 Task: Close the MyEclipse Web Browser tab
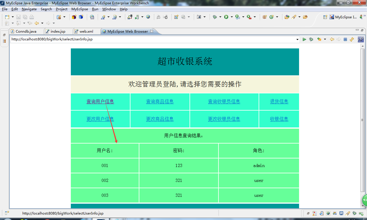coord(152,31)
